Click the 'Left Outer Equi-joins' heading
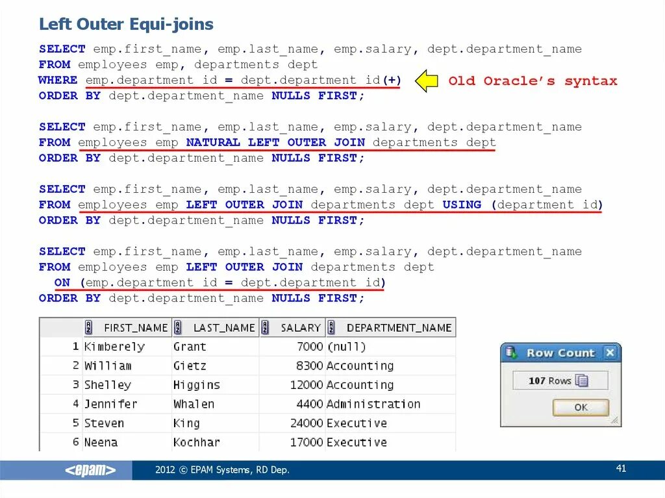This screenshot has height=498, width=665. coord(126,24)
